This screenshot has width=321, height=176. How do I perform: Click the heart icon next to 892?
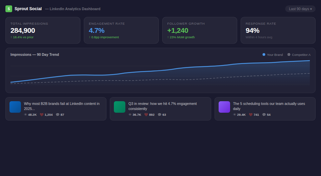(146, 115)
